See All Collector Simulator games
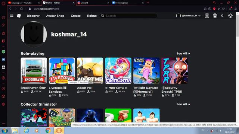The image size is (239, 134). click(x=183, y=104)
